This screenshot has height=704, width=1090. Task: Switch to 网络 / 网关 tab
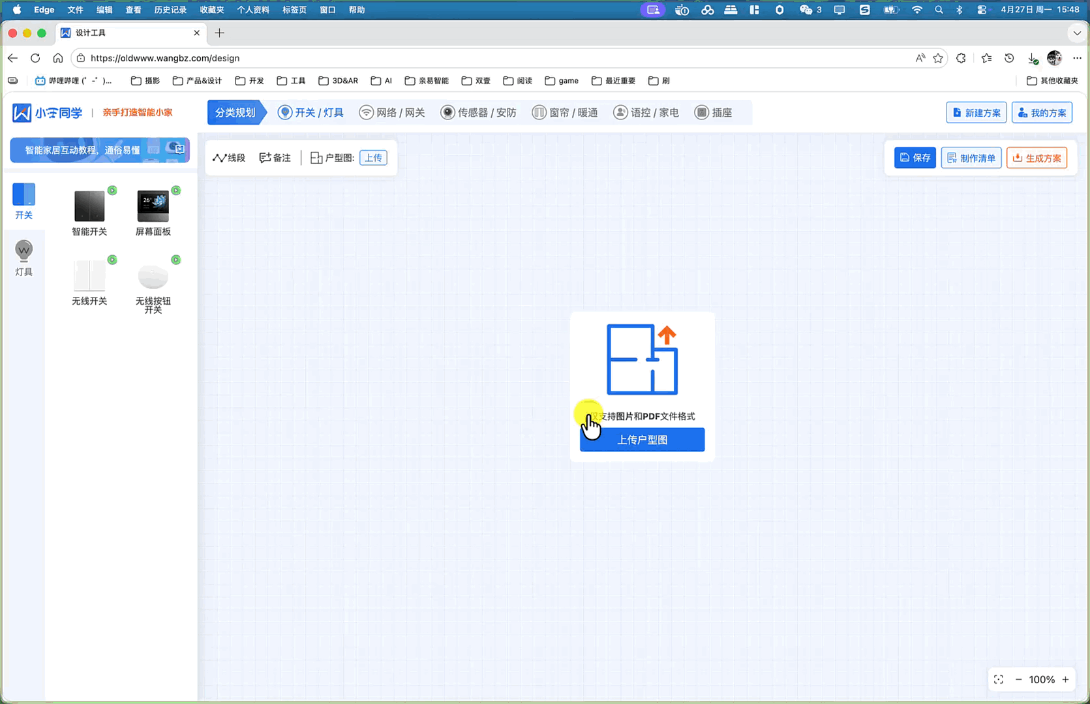coord(392,113)
